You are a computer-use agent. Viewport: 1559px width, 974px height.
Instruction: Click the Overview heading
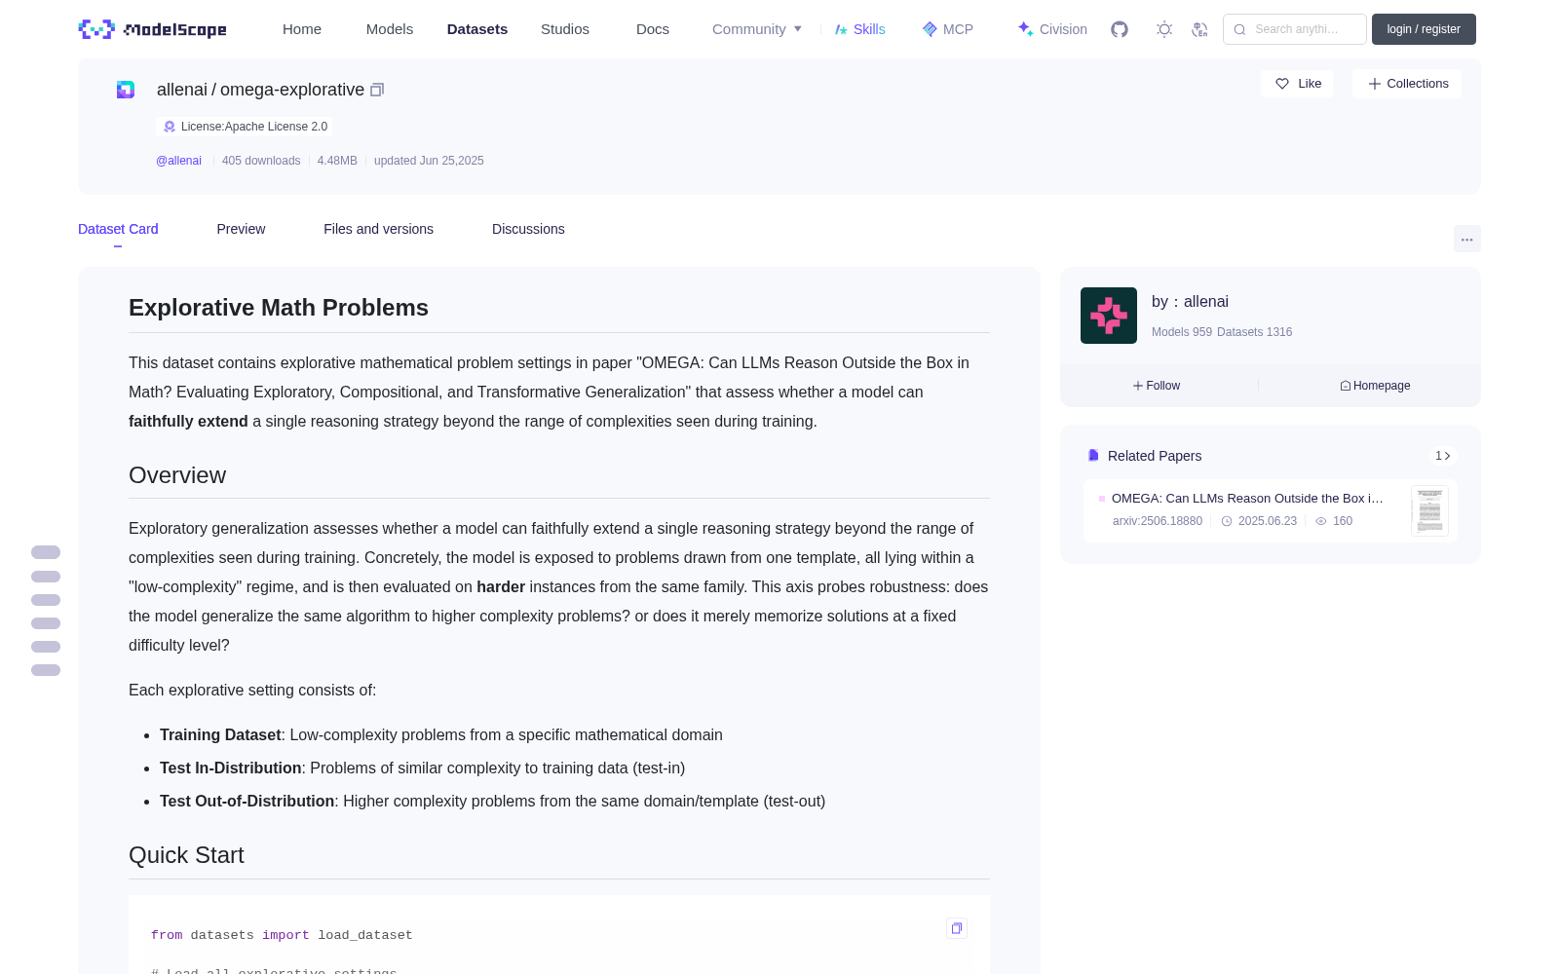177,475
